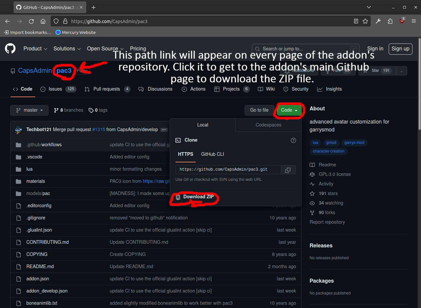Click Report repository link
421x308 pixels.
(327, 222)
